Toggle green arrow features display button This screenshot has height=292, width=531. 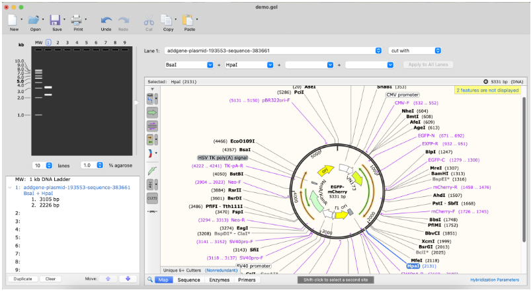point(152,113)
